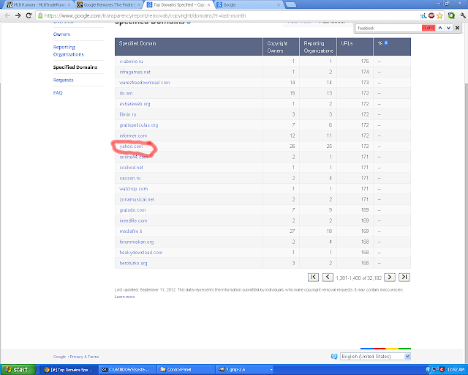Open heroturko.org domain link
The width and height of the screenshot is (468, 375).
tap(133, 263)
